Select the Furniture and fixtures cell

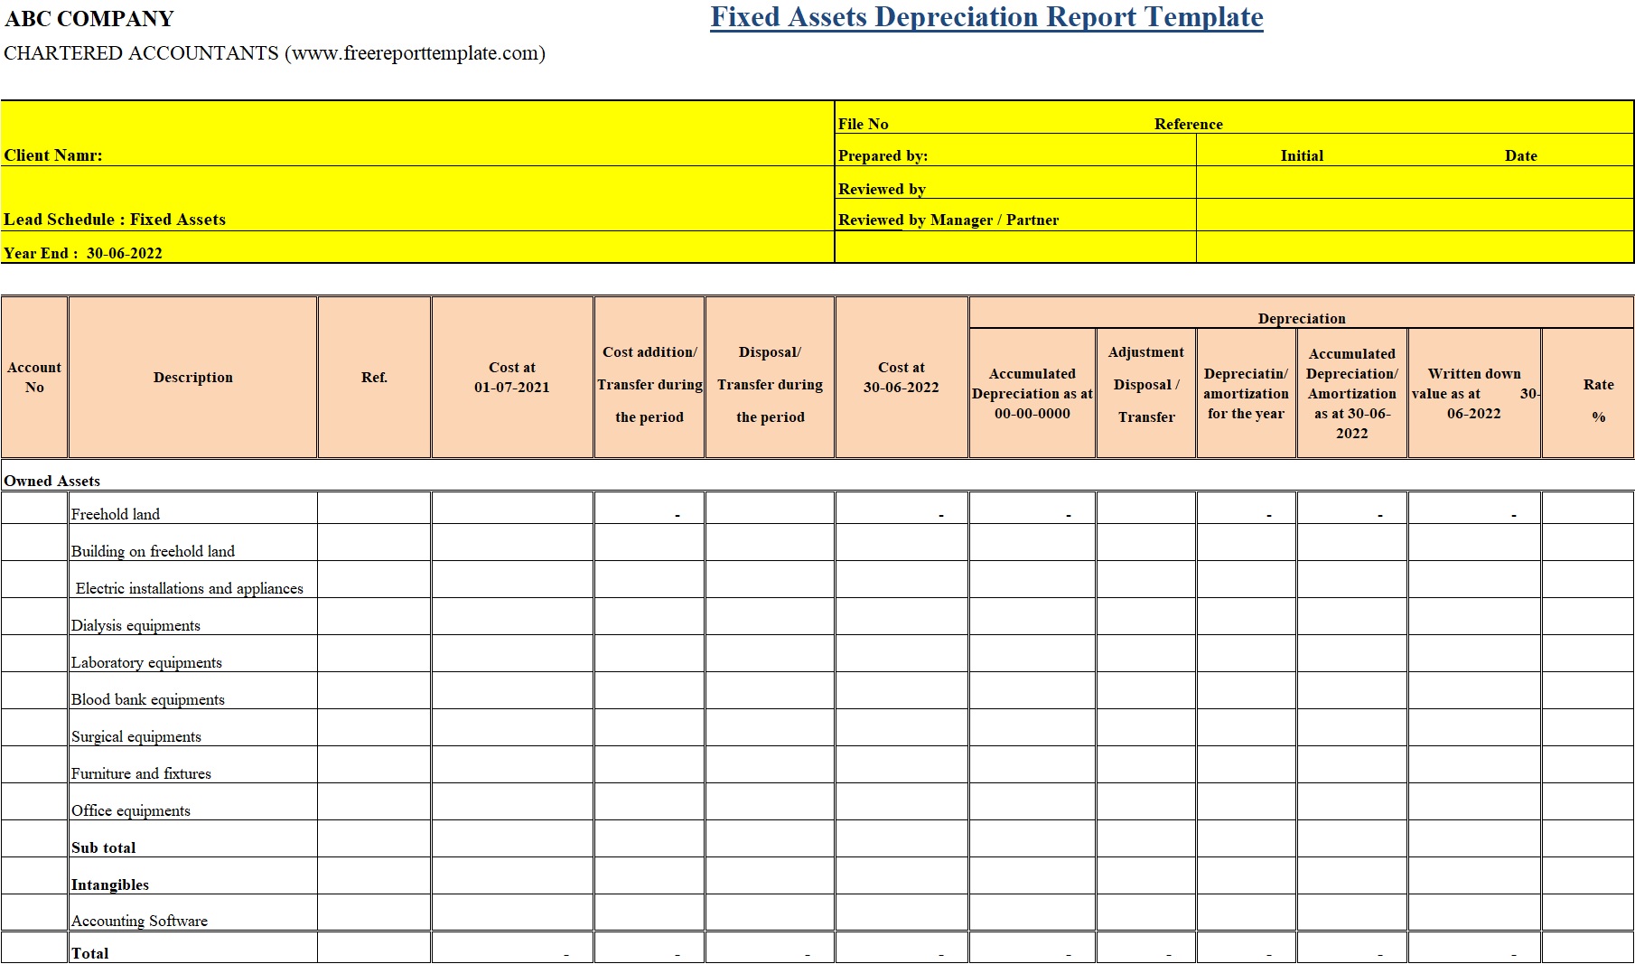[193, 764]
